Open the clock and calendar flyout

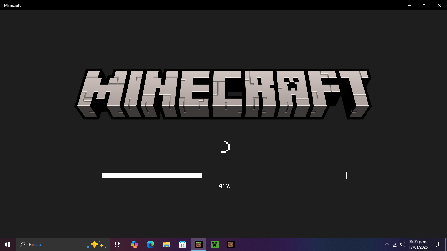coord(418,244)
